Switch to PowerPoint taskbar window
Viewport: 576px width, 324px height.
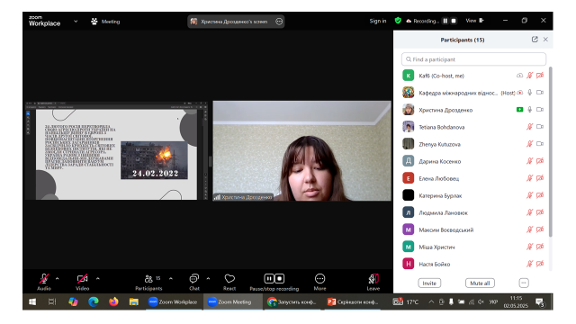353,302
